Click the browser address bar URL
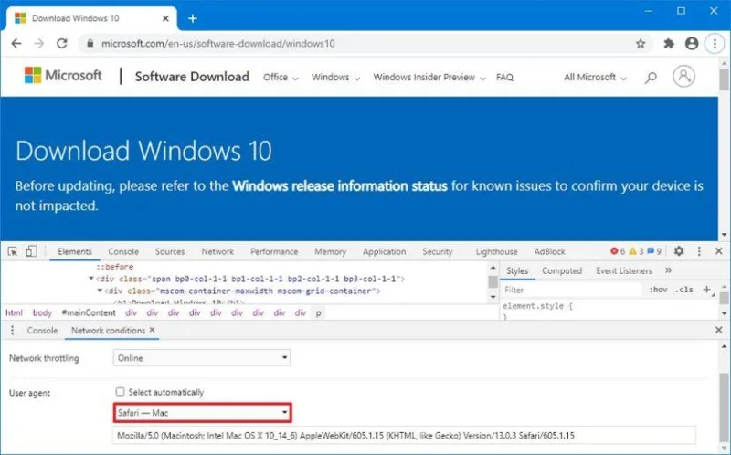The image size is (731, 455). click(217, 43)
